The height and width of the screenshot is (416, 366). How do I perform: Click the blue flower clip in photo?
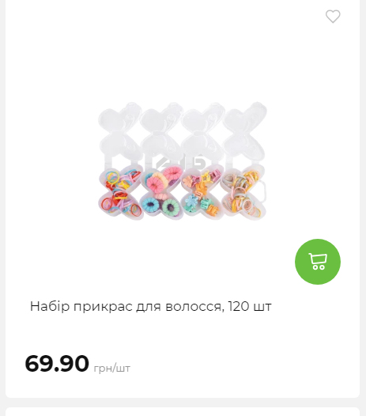click(x=191, y=201)
